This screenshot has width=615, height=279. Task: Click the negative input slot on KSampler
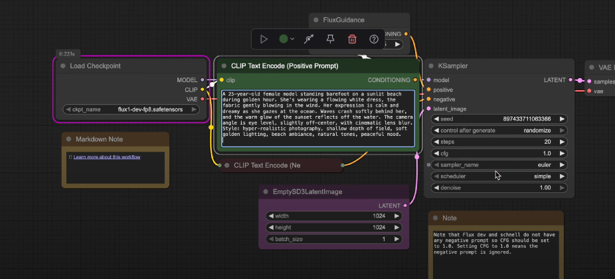tap(428, 99)
